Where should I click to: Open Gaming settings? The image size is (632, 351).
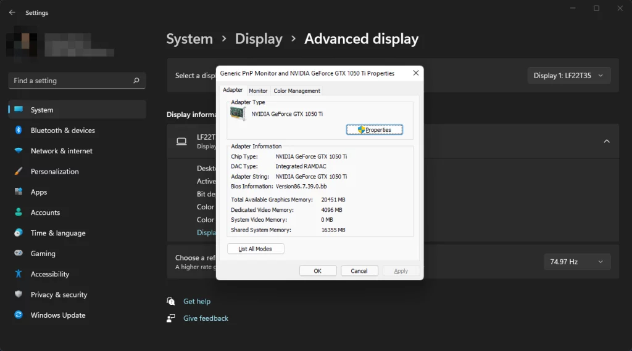pos(77,253)
